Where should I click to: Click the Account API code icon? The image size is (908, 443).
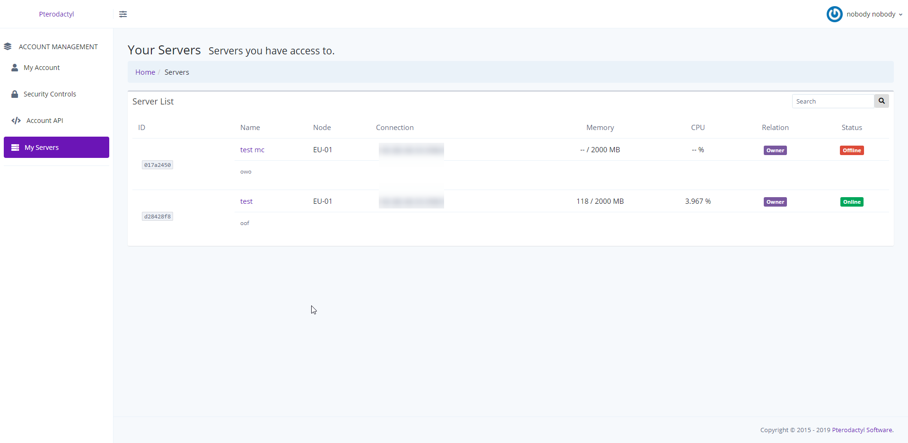click(16, 121)
